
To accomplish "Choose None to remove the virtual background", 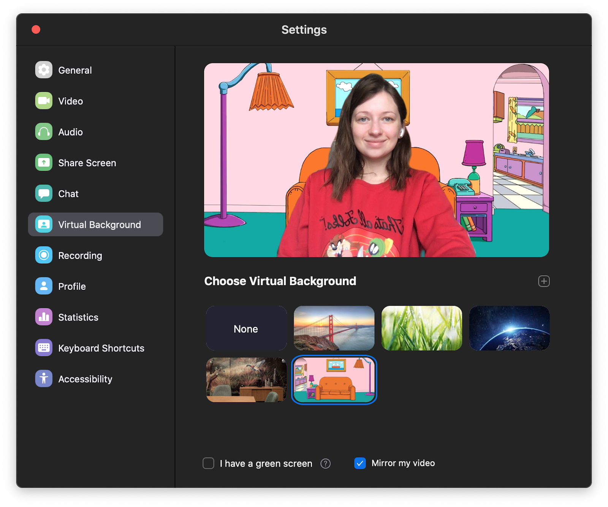I will (246, 329).
